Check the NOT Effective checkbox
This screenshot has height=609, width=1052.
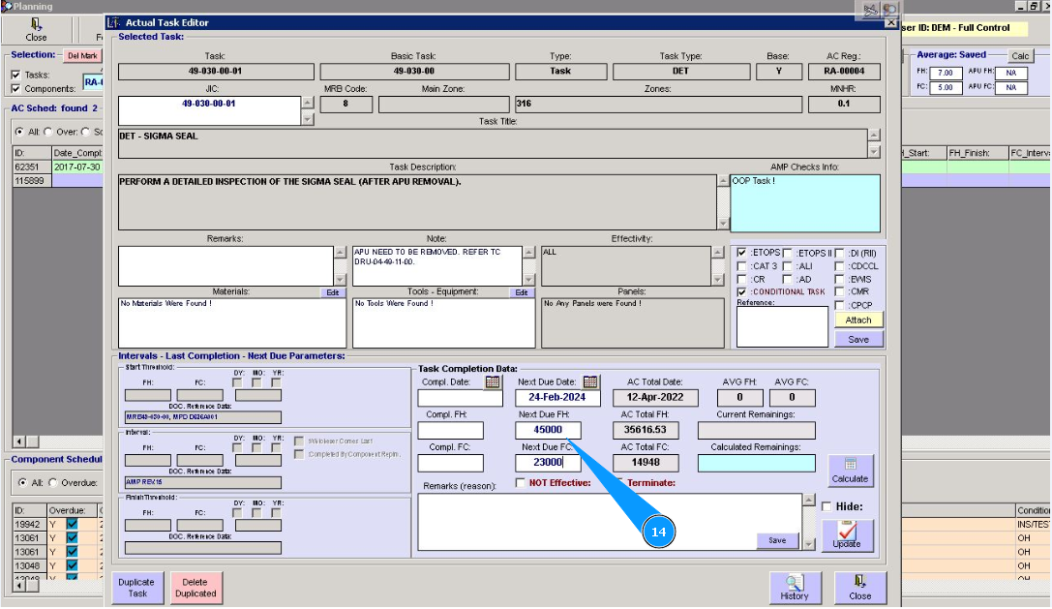(520, 482)
